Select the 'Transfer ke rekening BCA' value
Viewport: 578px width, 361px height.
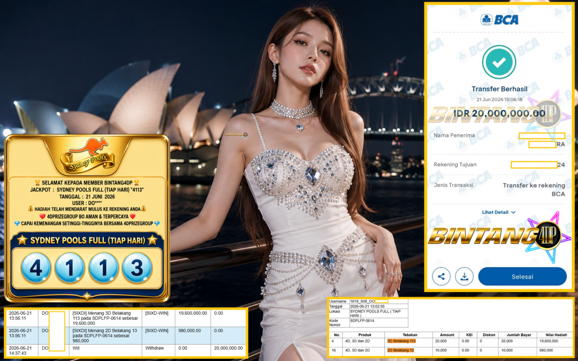click(x=534, y=190)
